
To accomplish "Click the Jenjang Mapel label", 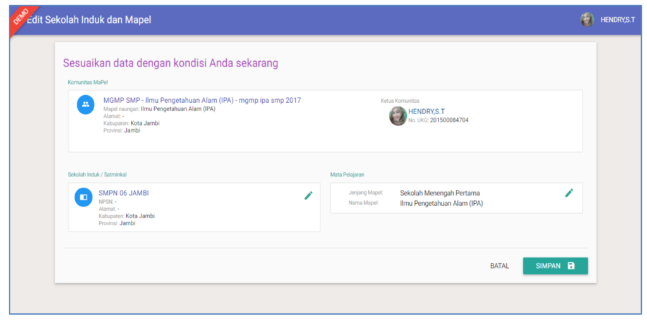I will point(366,193).
